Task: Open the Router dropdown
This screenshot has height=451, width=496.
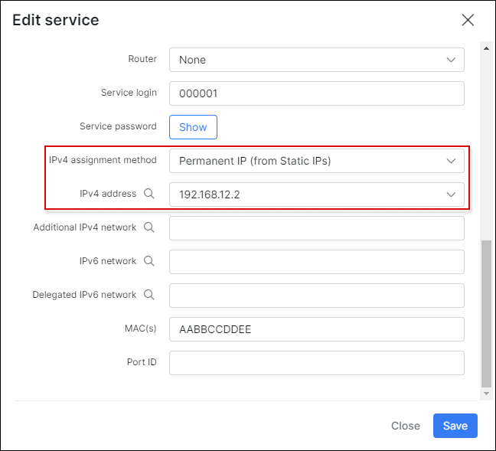Action: (316, 60)
